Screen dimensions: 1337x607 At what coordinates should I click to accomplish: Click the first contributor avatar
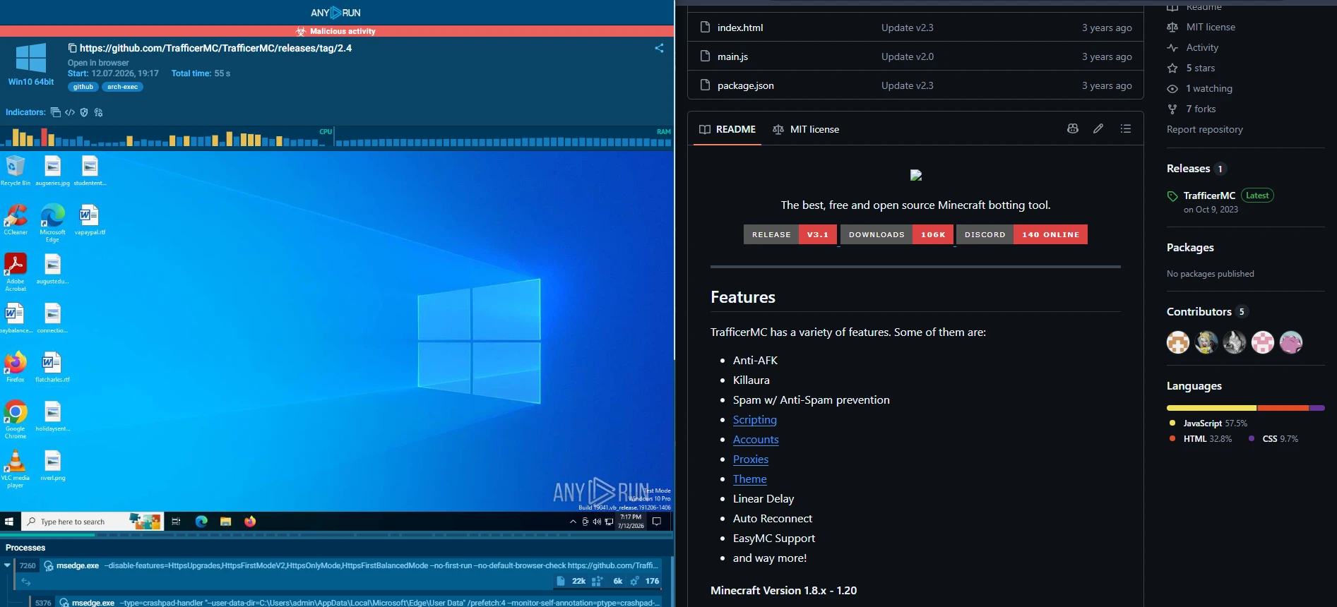(x=1178, y=342)
